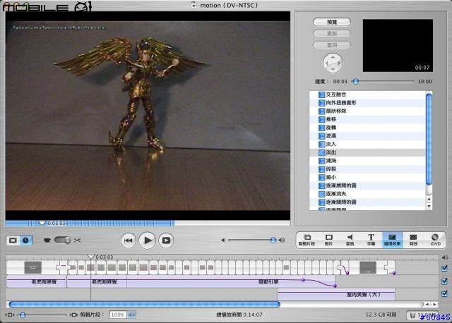Select the 旋轉 transition
Screen dimensions: 452x323
367,128
